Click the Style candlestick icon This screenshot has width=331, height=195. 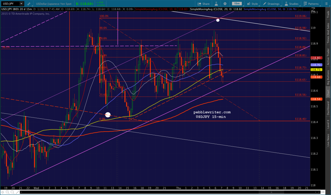pos(249,4)
